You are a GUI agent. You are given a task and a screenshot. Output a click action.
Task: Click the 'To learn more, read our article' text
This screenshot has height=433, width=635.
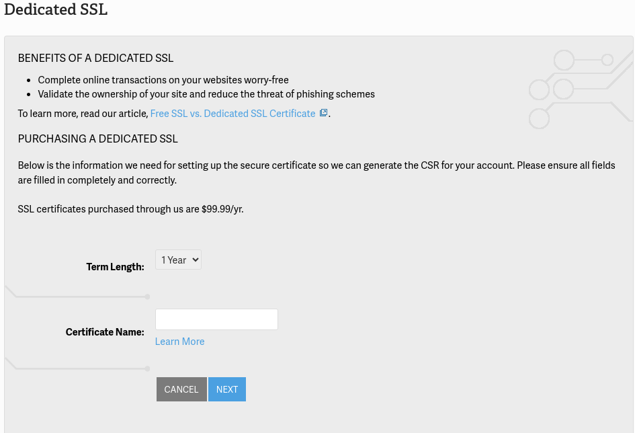(83, 114)
